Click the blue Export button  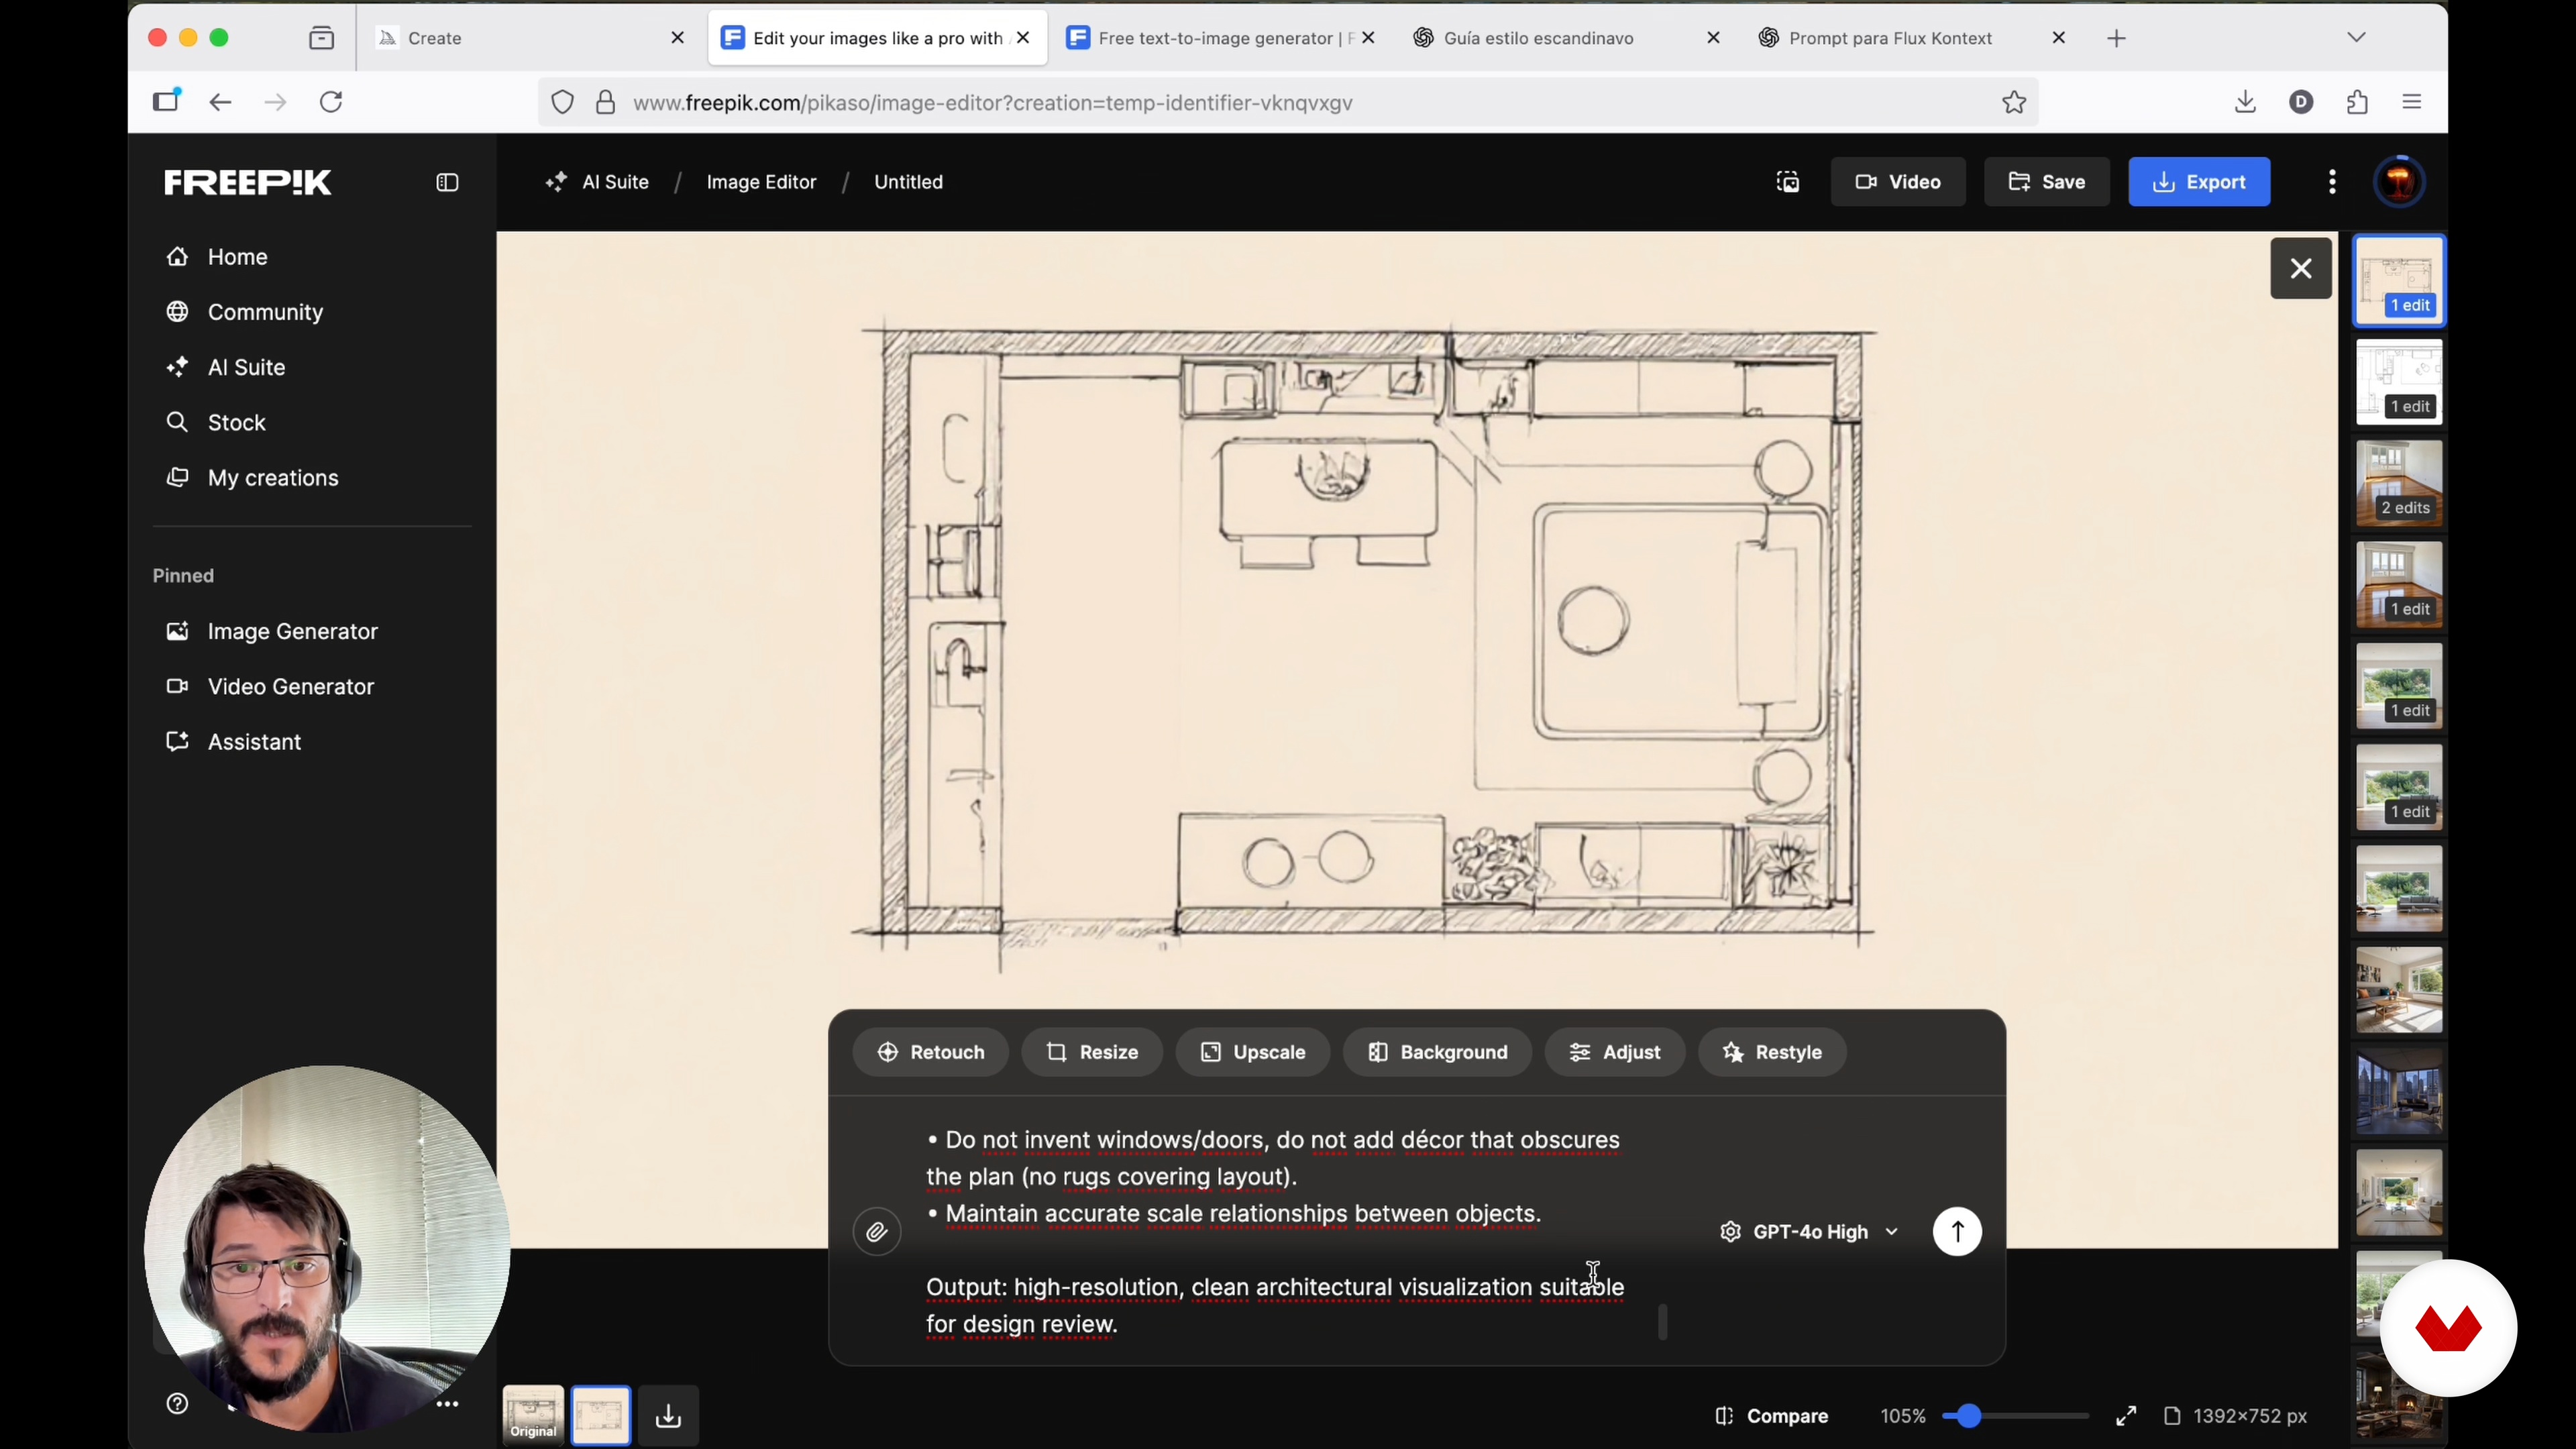2199,182
